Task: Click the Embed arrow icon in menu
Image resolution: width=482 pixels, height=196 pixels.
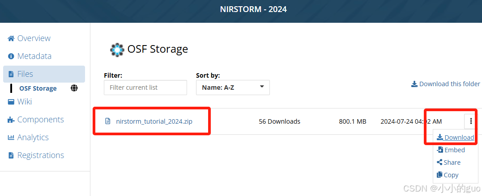Action: [x=440, y=150]
